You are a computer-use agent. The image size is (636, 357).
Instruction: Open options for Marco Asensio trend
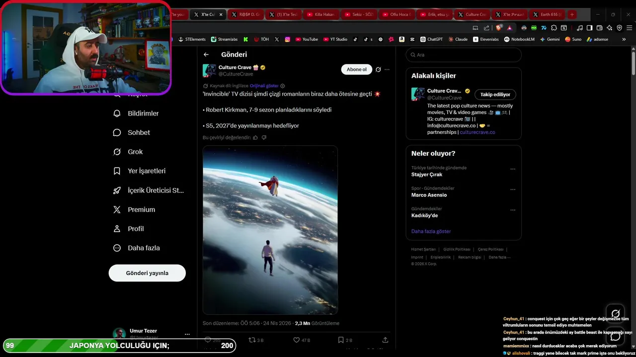[513, 189]
